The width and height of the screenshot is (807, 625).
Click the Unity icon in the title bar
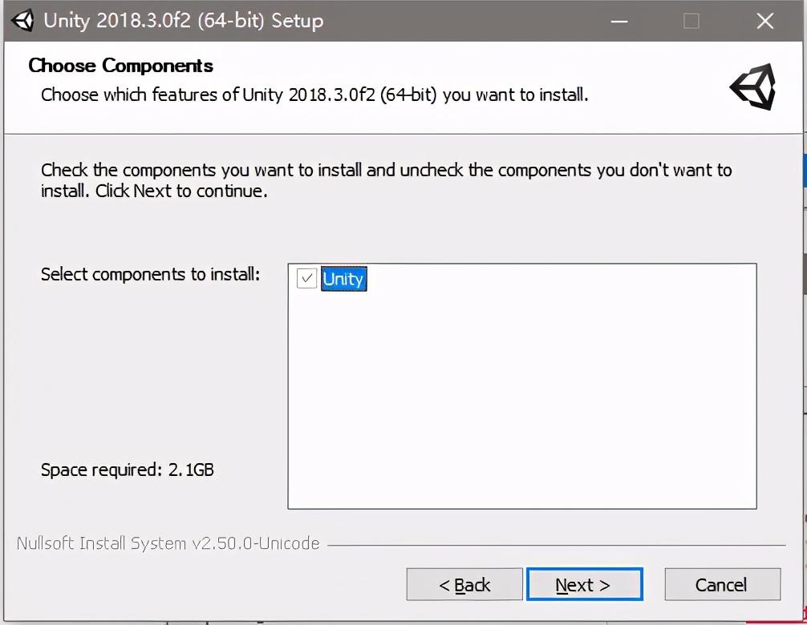[22, 21]
